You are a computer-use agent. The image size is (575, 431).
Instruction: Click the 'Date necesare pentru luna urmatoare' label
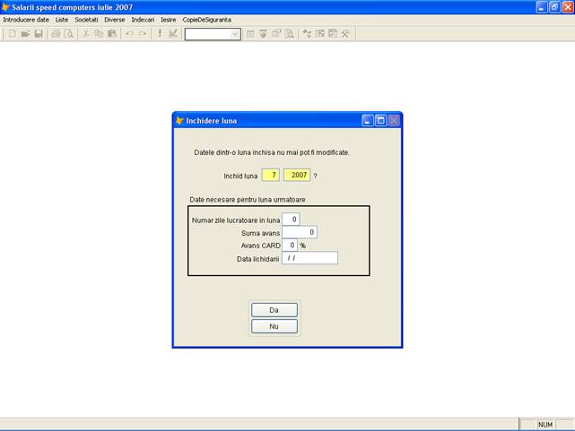(x=248, y=200)
